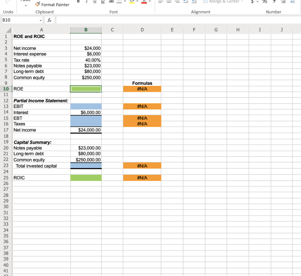Viewport: 301px width, 276px height.
Task: Increase decimal places
Action: tap(283, 2)
